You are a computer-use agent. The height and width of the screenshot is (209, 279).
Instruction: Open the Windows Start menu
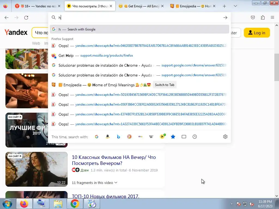click(7, 204)
